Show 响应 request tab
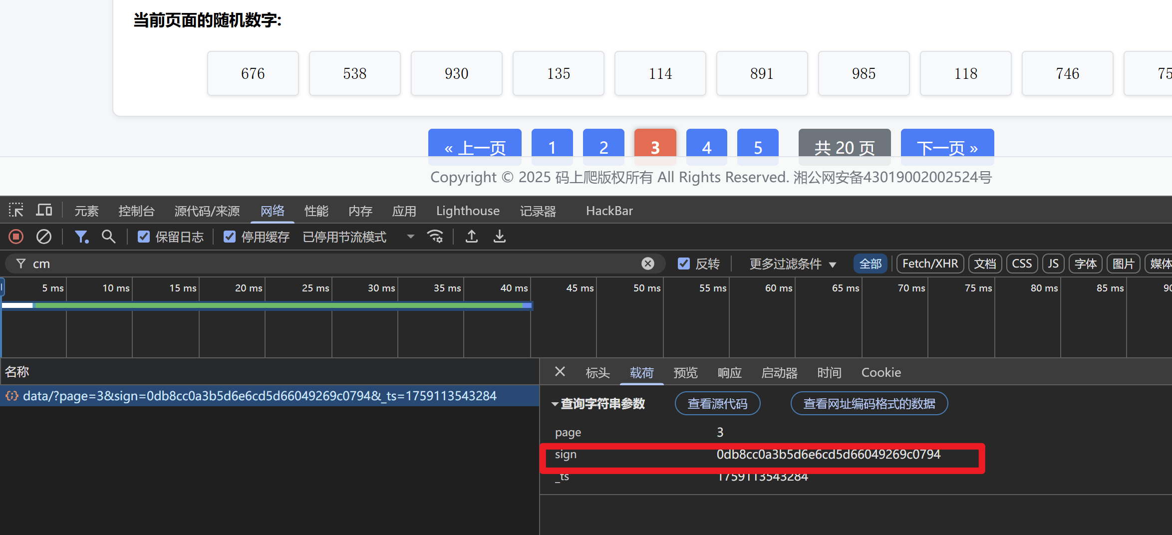 (x=730, y=372)
